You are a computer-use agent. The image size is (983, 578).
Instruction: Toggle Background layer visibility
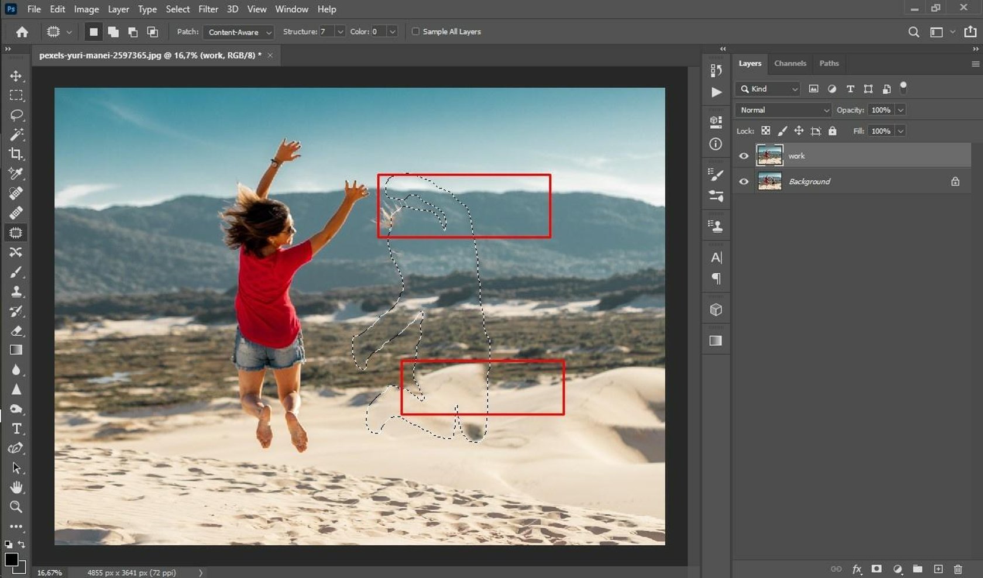coord(744,181)
